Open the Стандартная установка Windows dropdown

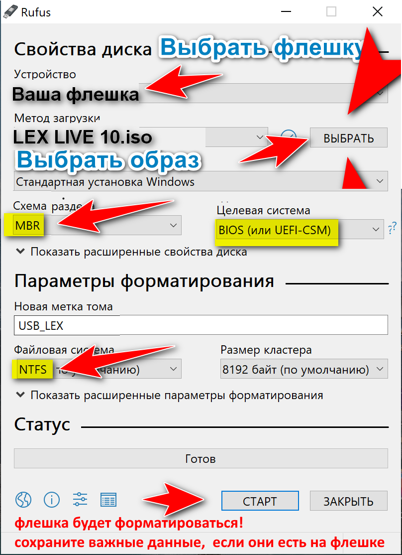[201, 181]
